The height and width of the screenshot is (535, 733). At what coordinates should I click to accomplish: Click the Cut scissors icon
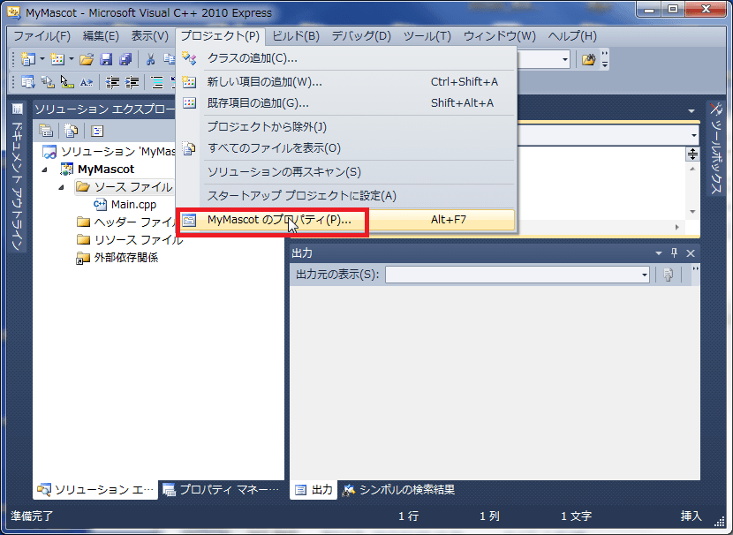click(x=150, y=59)
